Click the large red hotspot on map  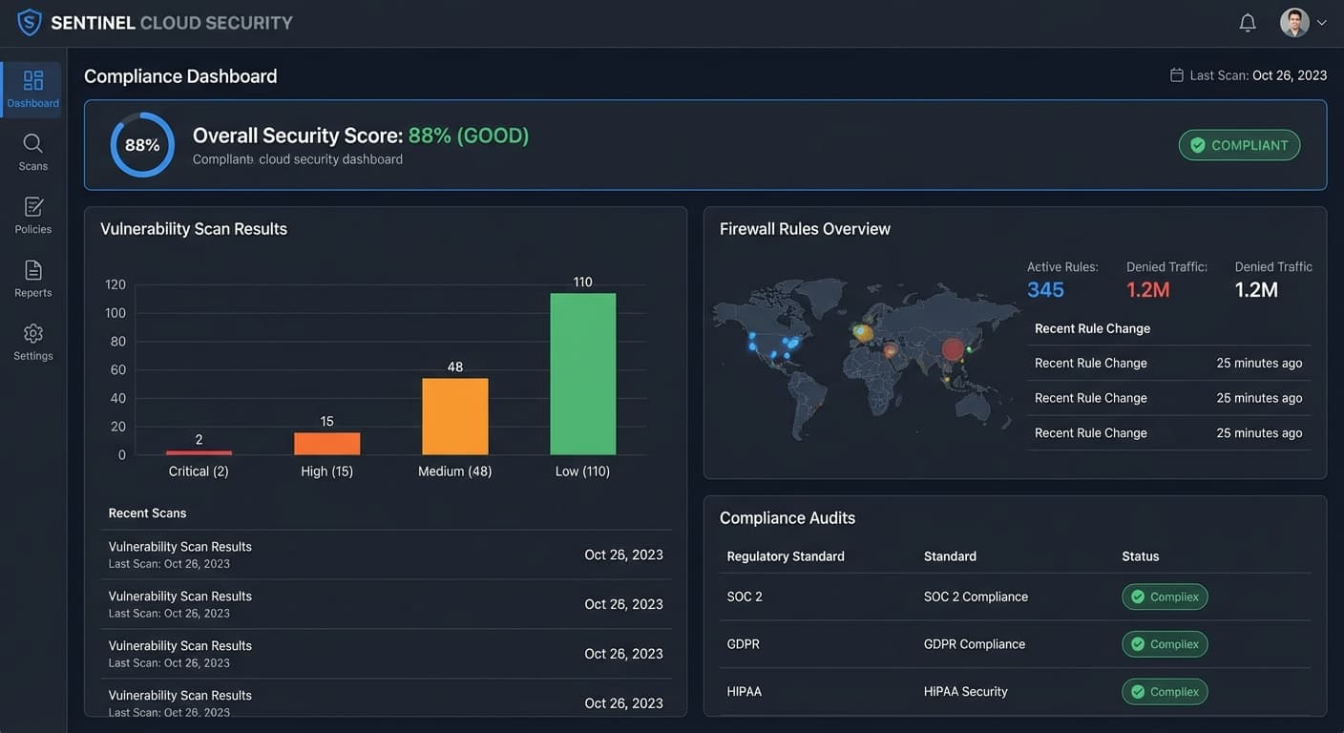(x=954, y=349)
